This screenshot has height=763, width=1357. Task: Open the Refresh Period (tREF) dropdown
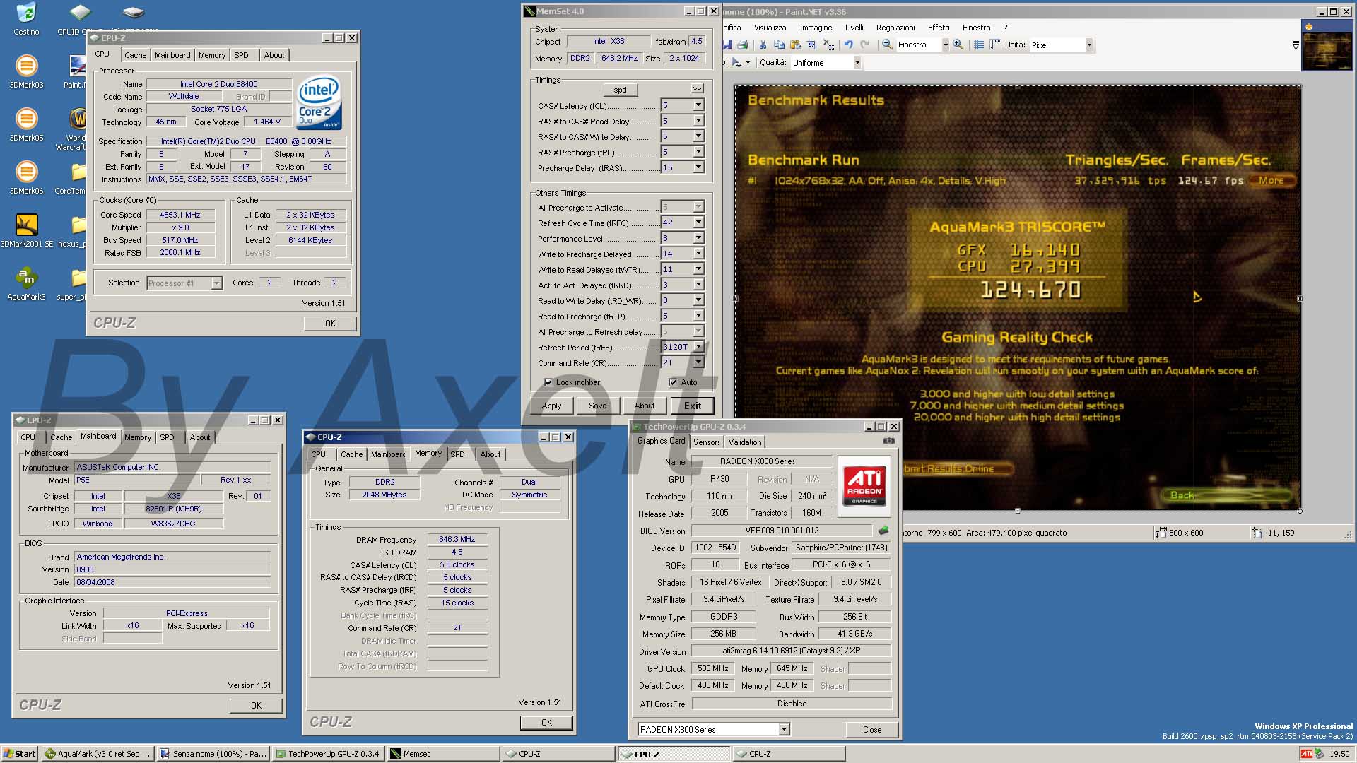[x=698, y=347]
